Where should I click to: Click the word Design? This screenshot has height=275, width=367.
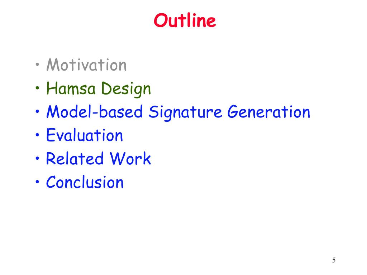tap(126, 89)
